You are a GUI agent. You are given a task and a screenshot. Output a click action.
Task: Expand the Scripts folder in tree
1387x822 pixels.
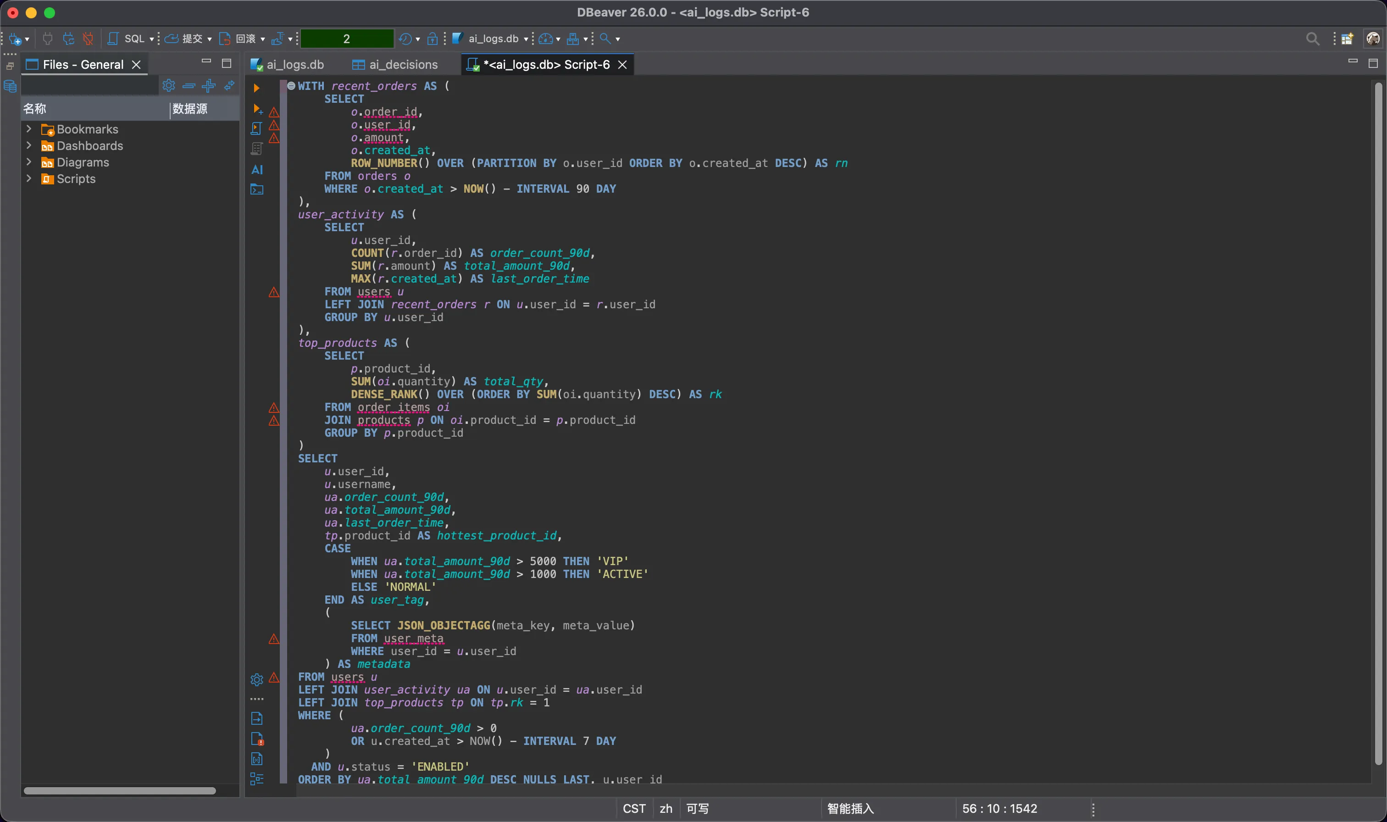(x=29, y=178)
